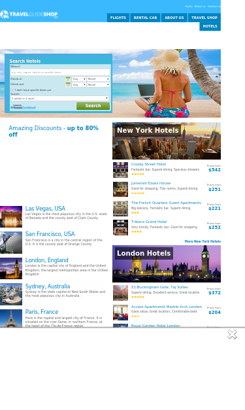
Task: Click the Sydney Opera House thumbnail
Action: pos(11,294)
